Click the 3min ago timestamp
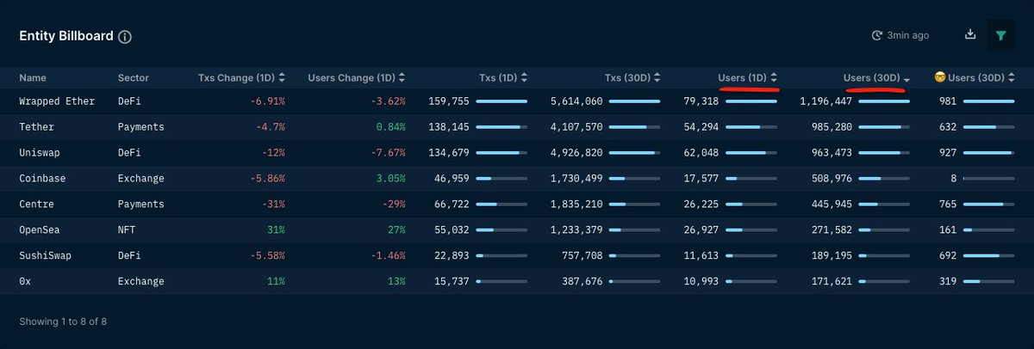The width and height of the screenshot is (1034, 349). point(908,35)
